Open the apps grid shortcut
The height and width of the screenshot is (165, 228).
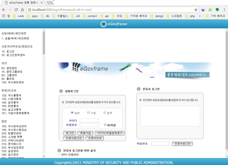click(4, 16)
